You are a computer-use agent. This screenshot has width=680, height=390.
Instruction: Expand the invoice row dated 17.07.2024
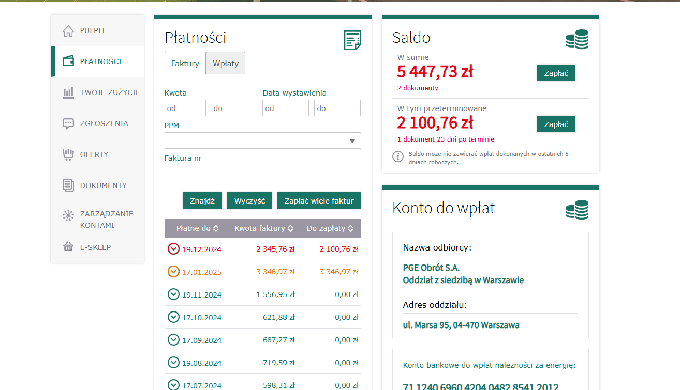(173, 385)
